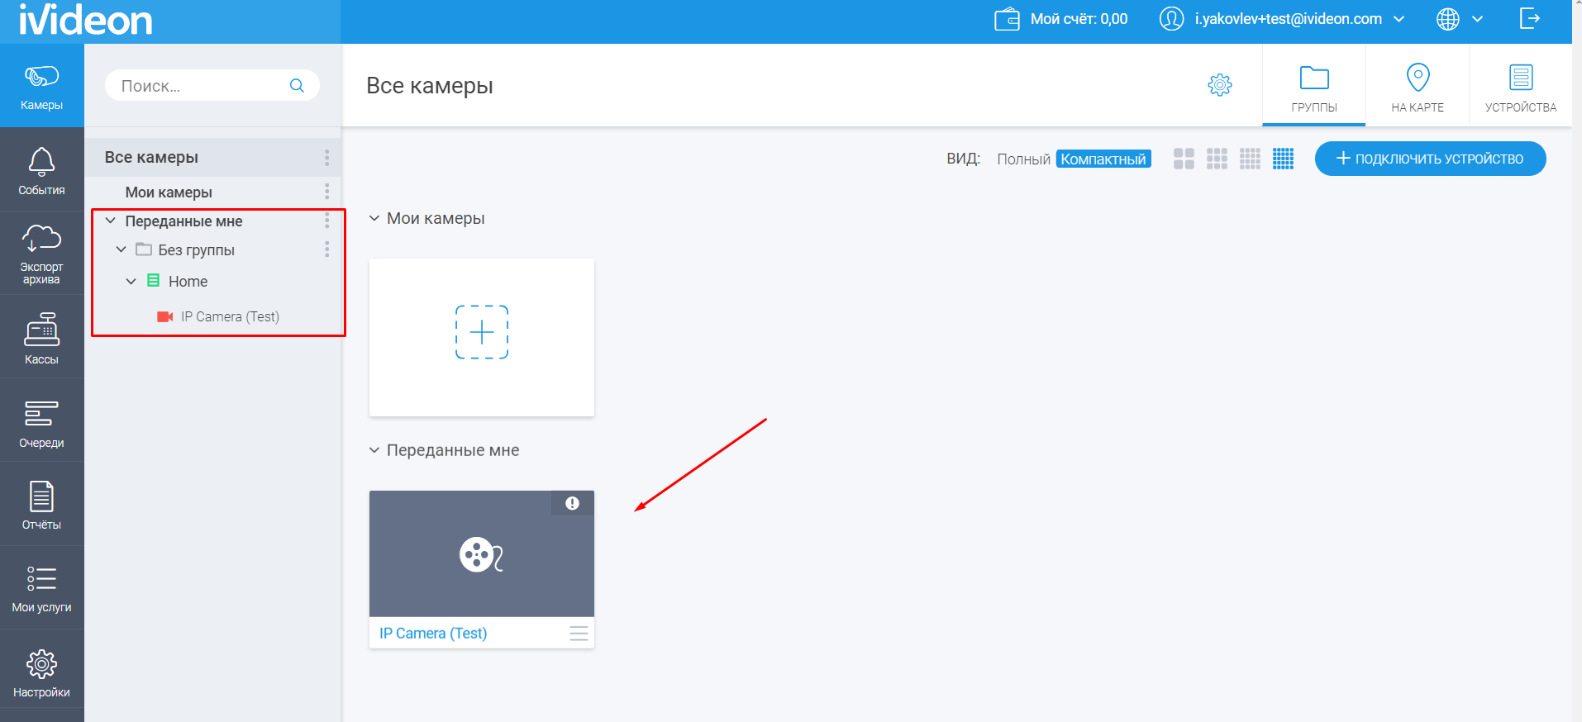Open the language dropdown arrow
Image resolution: width=1582 pixels, height=722 pixels.
coord(1478,19)
